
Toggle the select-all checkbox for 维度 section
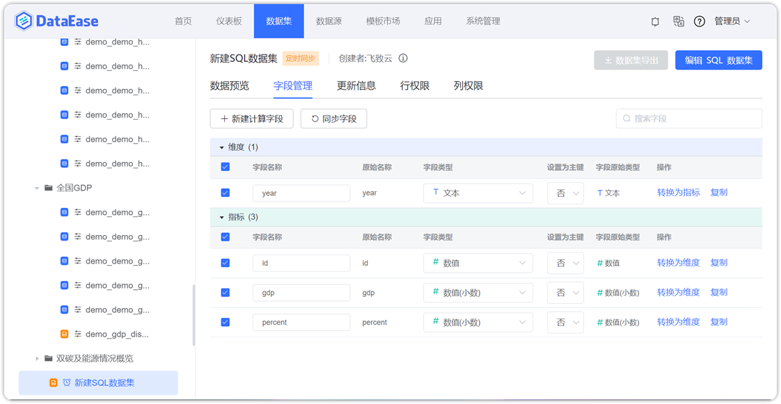(225, 167)
